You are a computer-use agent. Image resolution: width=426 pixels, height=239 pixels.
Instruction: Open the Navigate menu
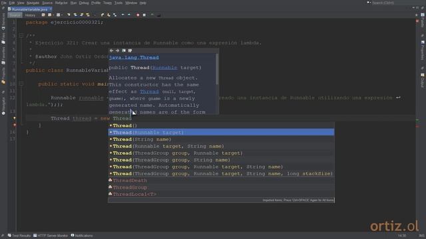(x=33, y=3)
